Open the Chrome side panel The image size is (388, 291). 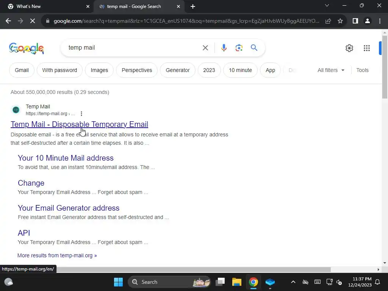355,21
